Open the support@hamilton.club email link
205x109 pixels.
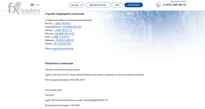(63, 49)
